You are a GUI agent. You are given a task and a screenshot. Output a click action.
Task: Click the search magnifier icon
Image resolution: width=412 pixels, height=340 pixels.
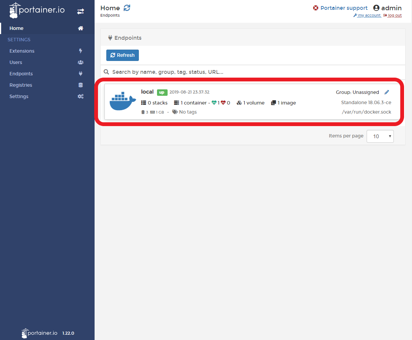click(106, 72)
